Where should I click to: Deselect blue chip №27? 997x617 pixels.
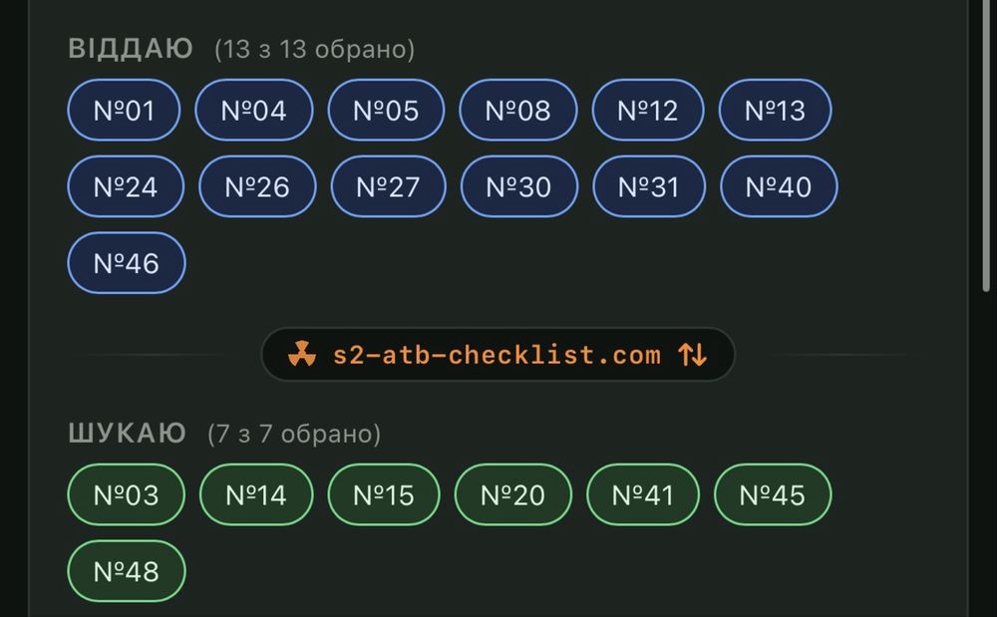(x=389, y=186)
